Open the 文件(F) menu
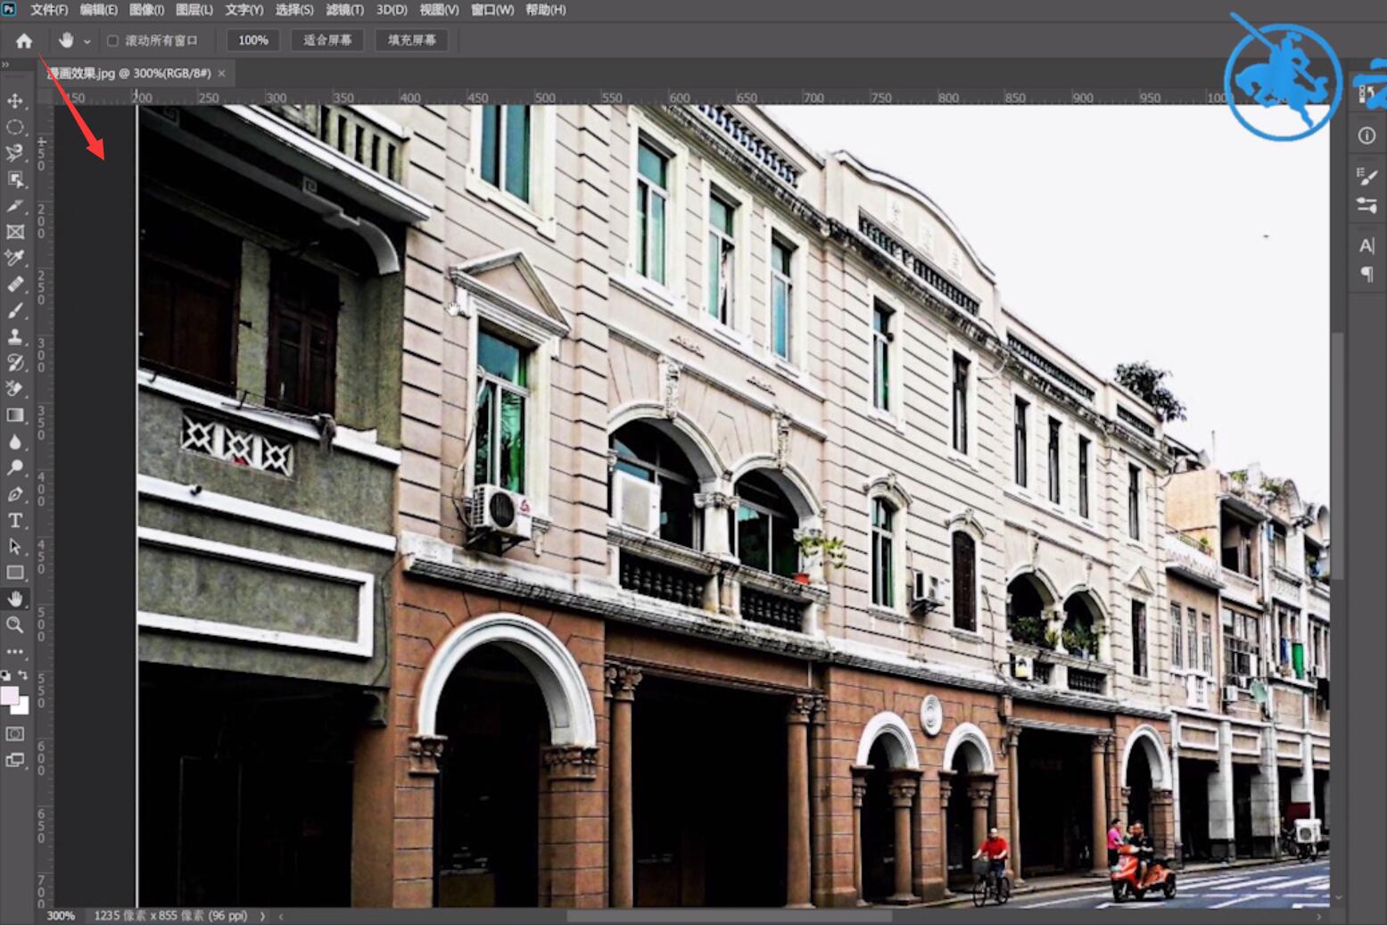 click(49, 10)
